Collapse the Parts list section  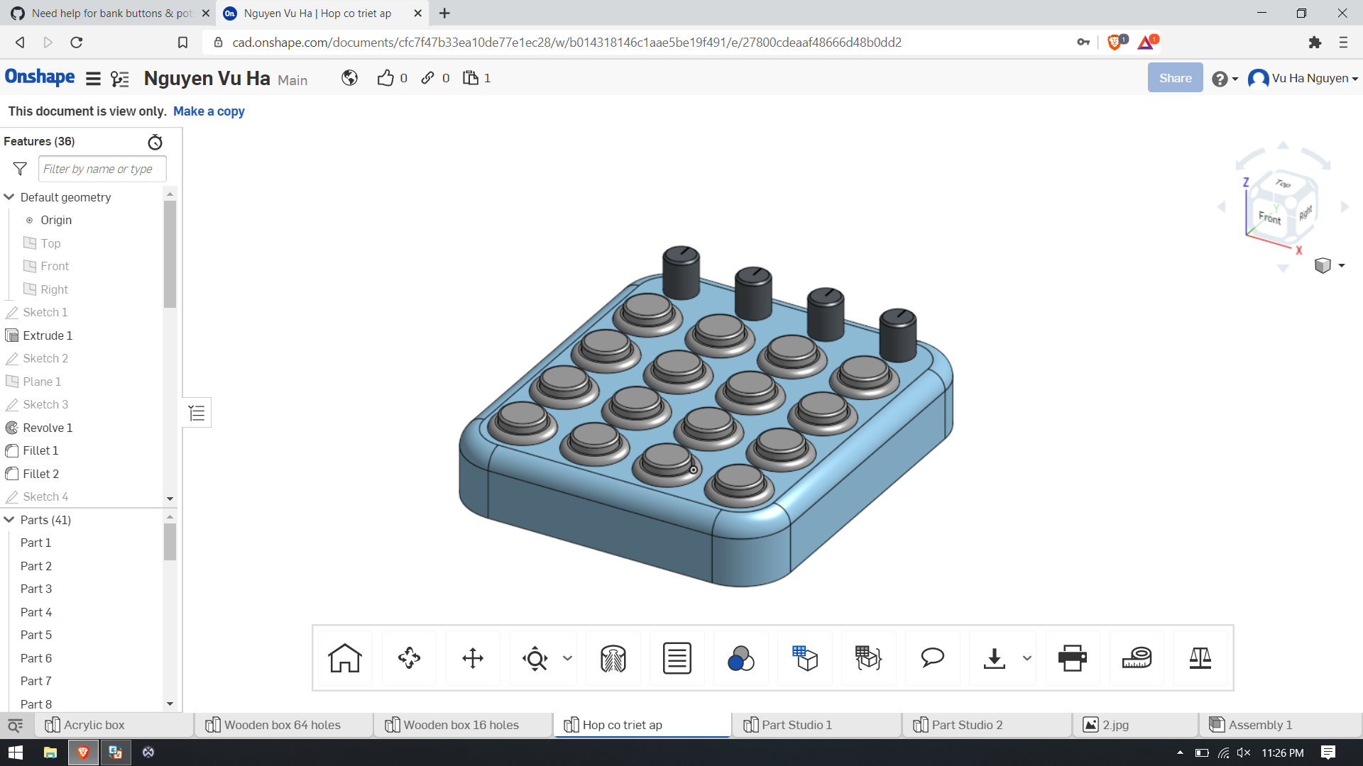(9, 520)
